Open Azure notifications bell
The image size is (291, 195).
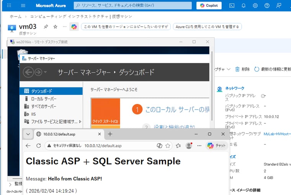pyautogui.click(x=244, y=6)
